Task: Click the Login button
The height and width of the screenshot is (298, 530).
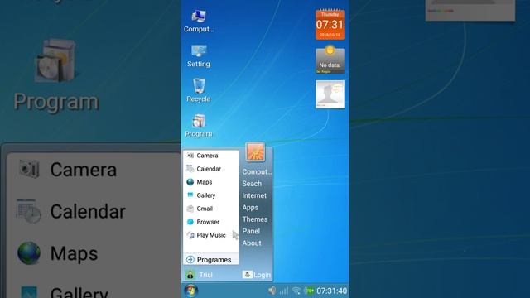Action: 257,275
